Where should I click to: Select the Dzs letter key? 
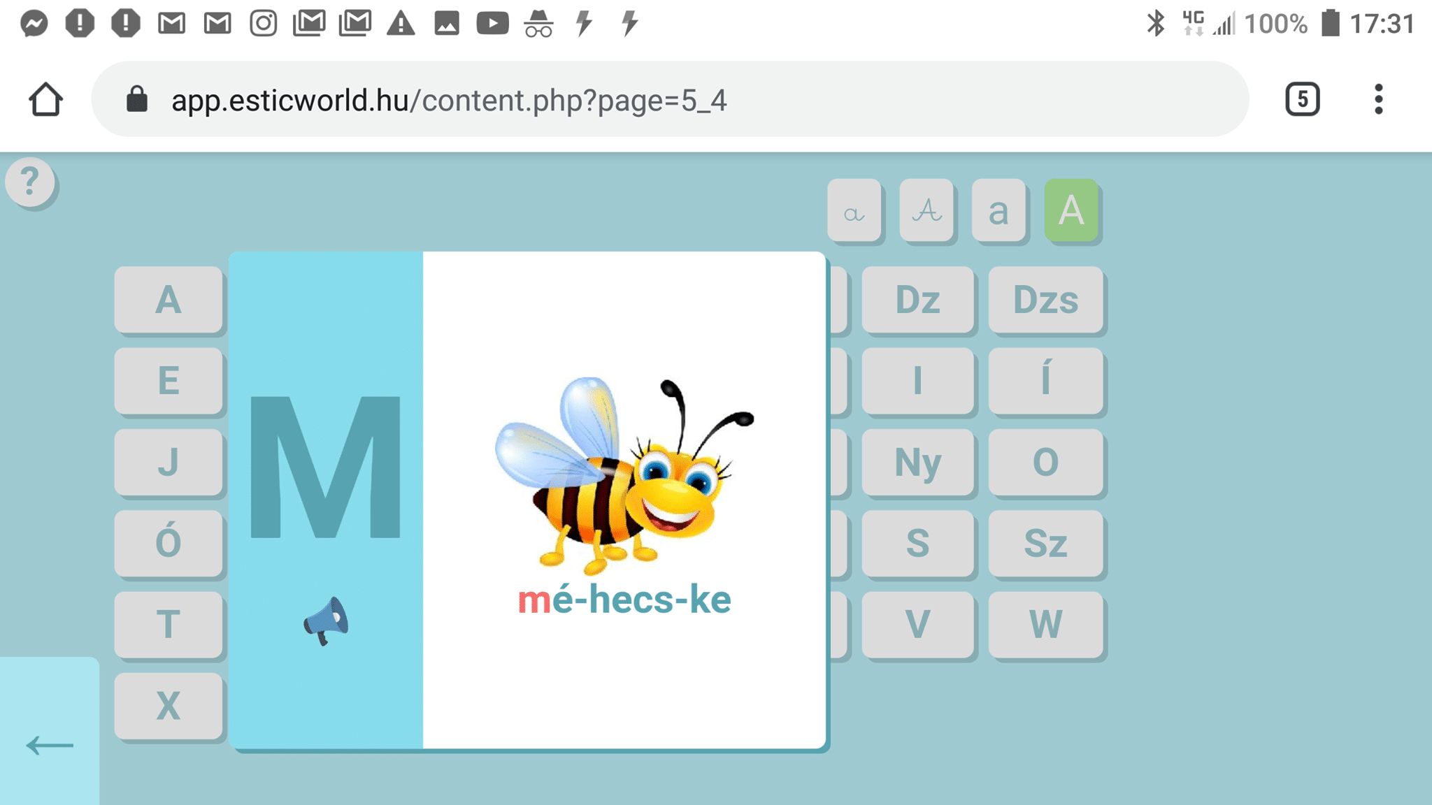[x=1045, y=300]
